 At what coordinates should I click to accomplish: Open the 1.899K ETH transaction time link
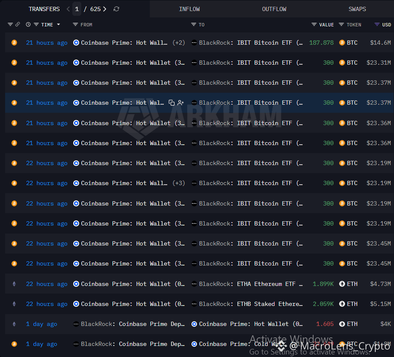click(x=47, y=284)
